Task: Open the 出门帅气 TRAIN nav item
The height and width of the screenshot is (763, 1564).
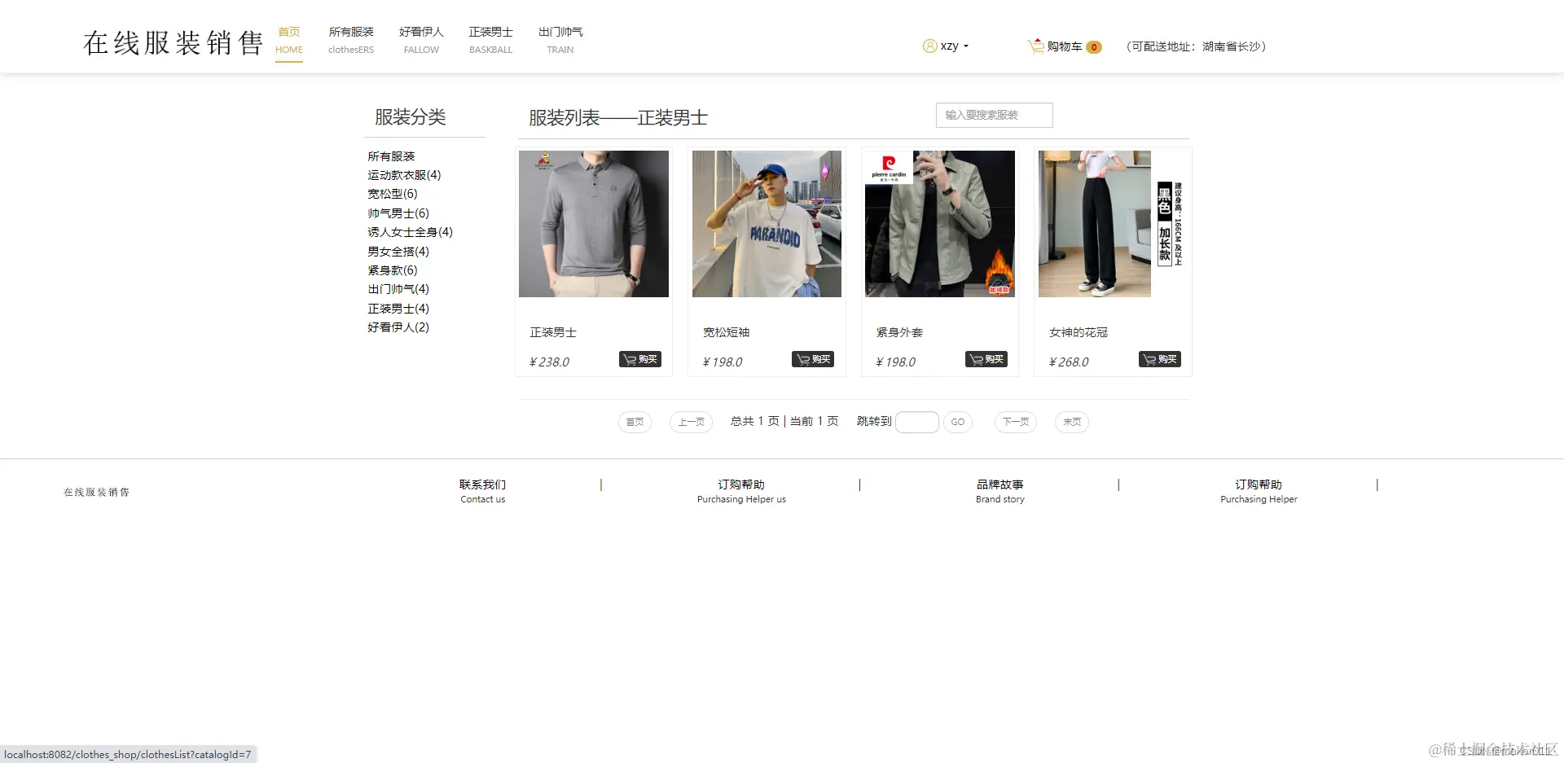Action: (x=560, y=40)
